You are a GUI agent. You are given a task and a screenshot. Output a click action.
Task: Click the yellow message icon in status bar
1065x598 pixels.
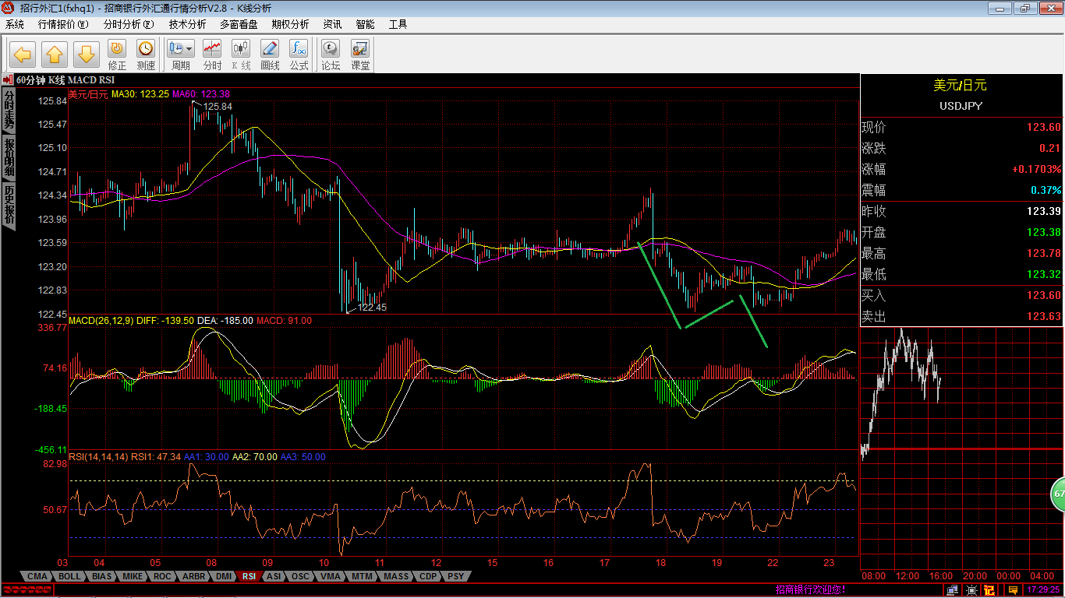coord(1012,590)
